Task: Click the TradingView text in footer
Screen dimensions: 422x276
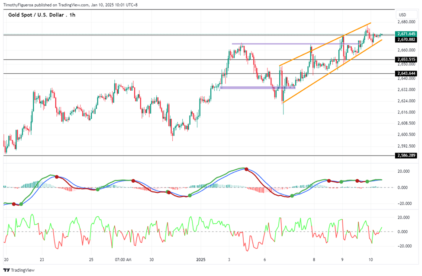Action: coord(23,270)
